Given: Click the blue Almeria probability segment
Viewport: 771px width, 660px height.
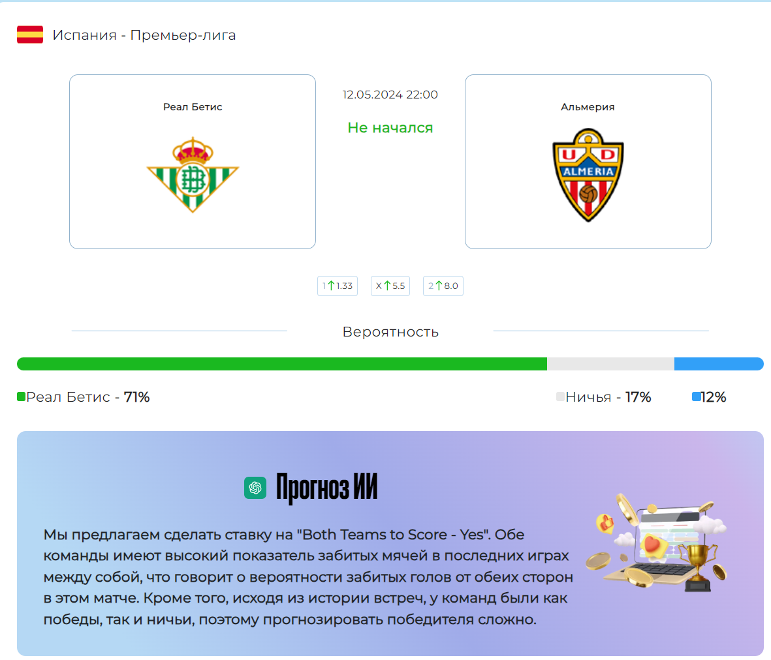Looking at the screenshot, I should pos(719,364).
